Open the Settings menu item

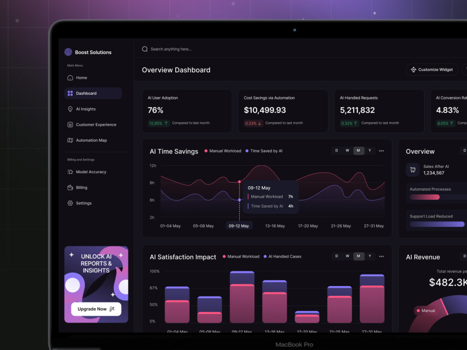(93, 203)
